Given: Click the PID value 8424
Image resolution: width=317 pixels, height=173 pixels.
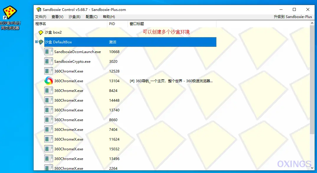Looking at the screenshot, I should 113,90.
